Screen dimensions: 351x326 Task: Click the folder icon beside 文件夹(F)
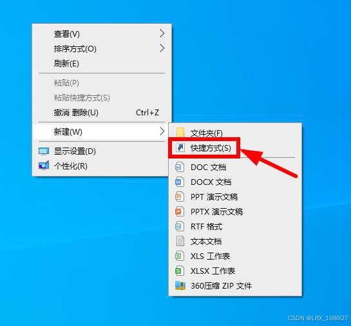pyautogui.click(x=180, y=133)
